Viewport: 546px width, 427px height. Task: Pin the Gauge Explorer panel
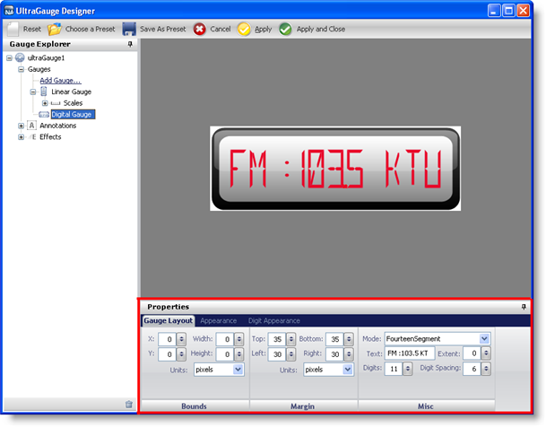[130, 44]
